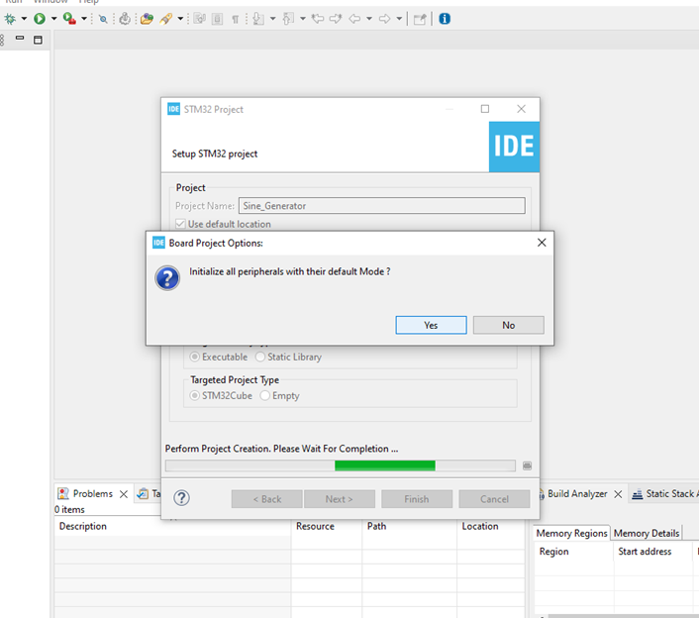Open the Next Annotation dropdown arrow
Screen dimensions: 699x618
tap(273, 19)
